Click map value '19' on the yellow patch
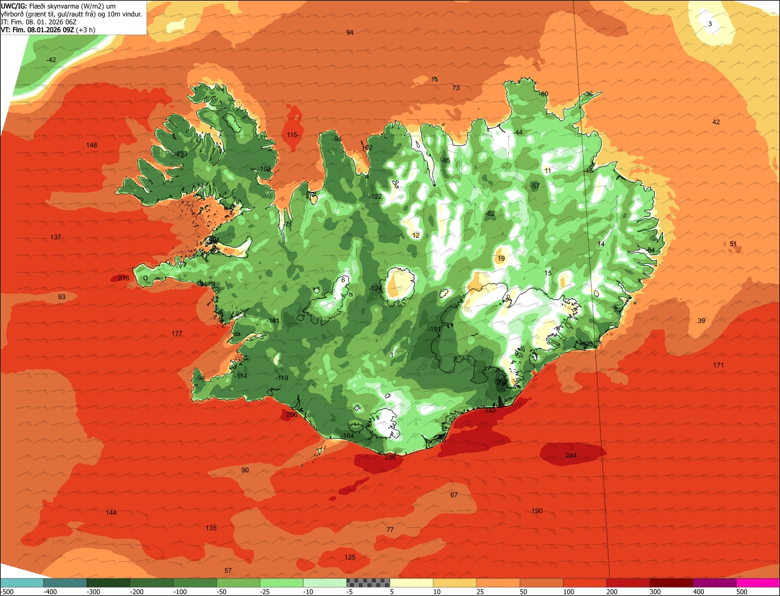The image size is (780, 596). click(x=501, y=259)
